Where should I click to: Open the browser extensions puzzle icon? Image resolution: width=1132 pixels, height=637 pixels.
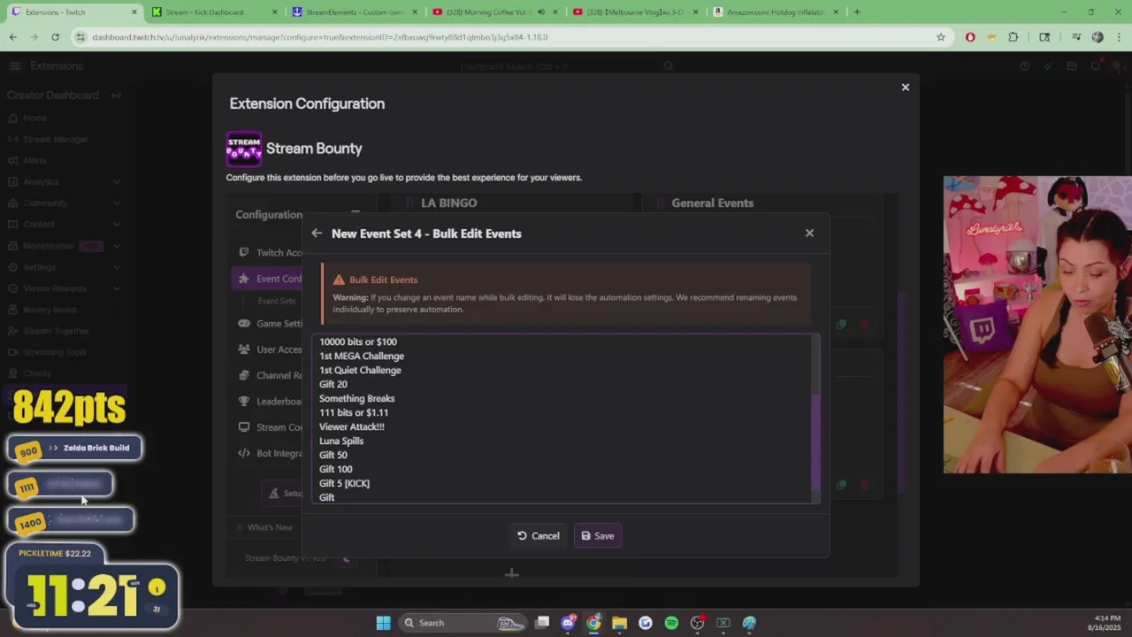click(1013, 37)
